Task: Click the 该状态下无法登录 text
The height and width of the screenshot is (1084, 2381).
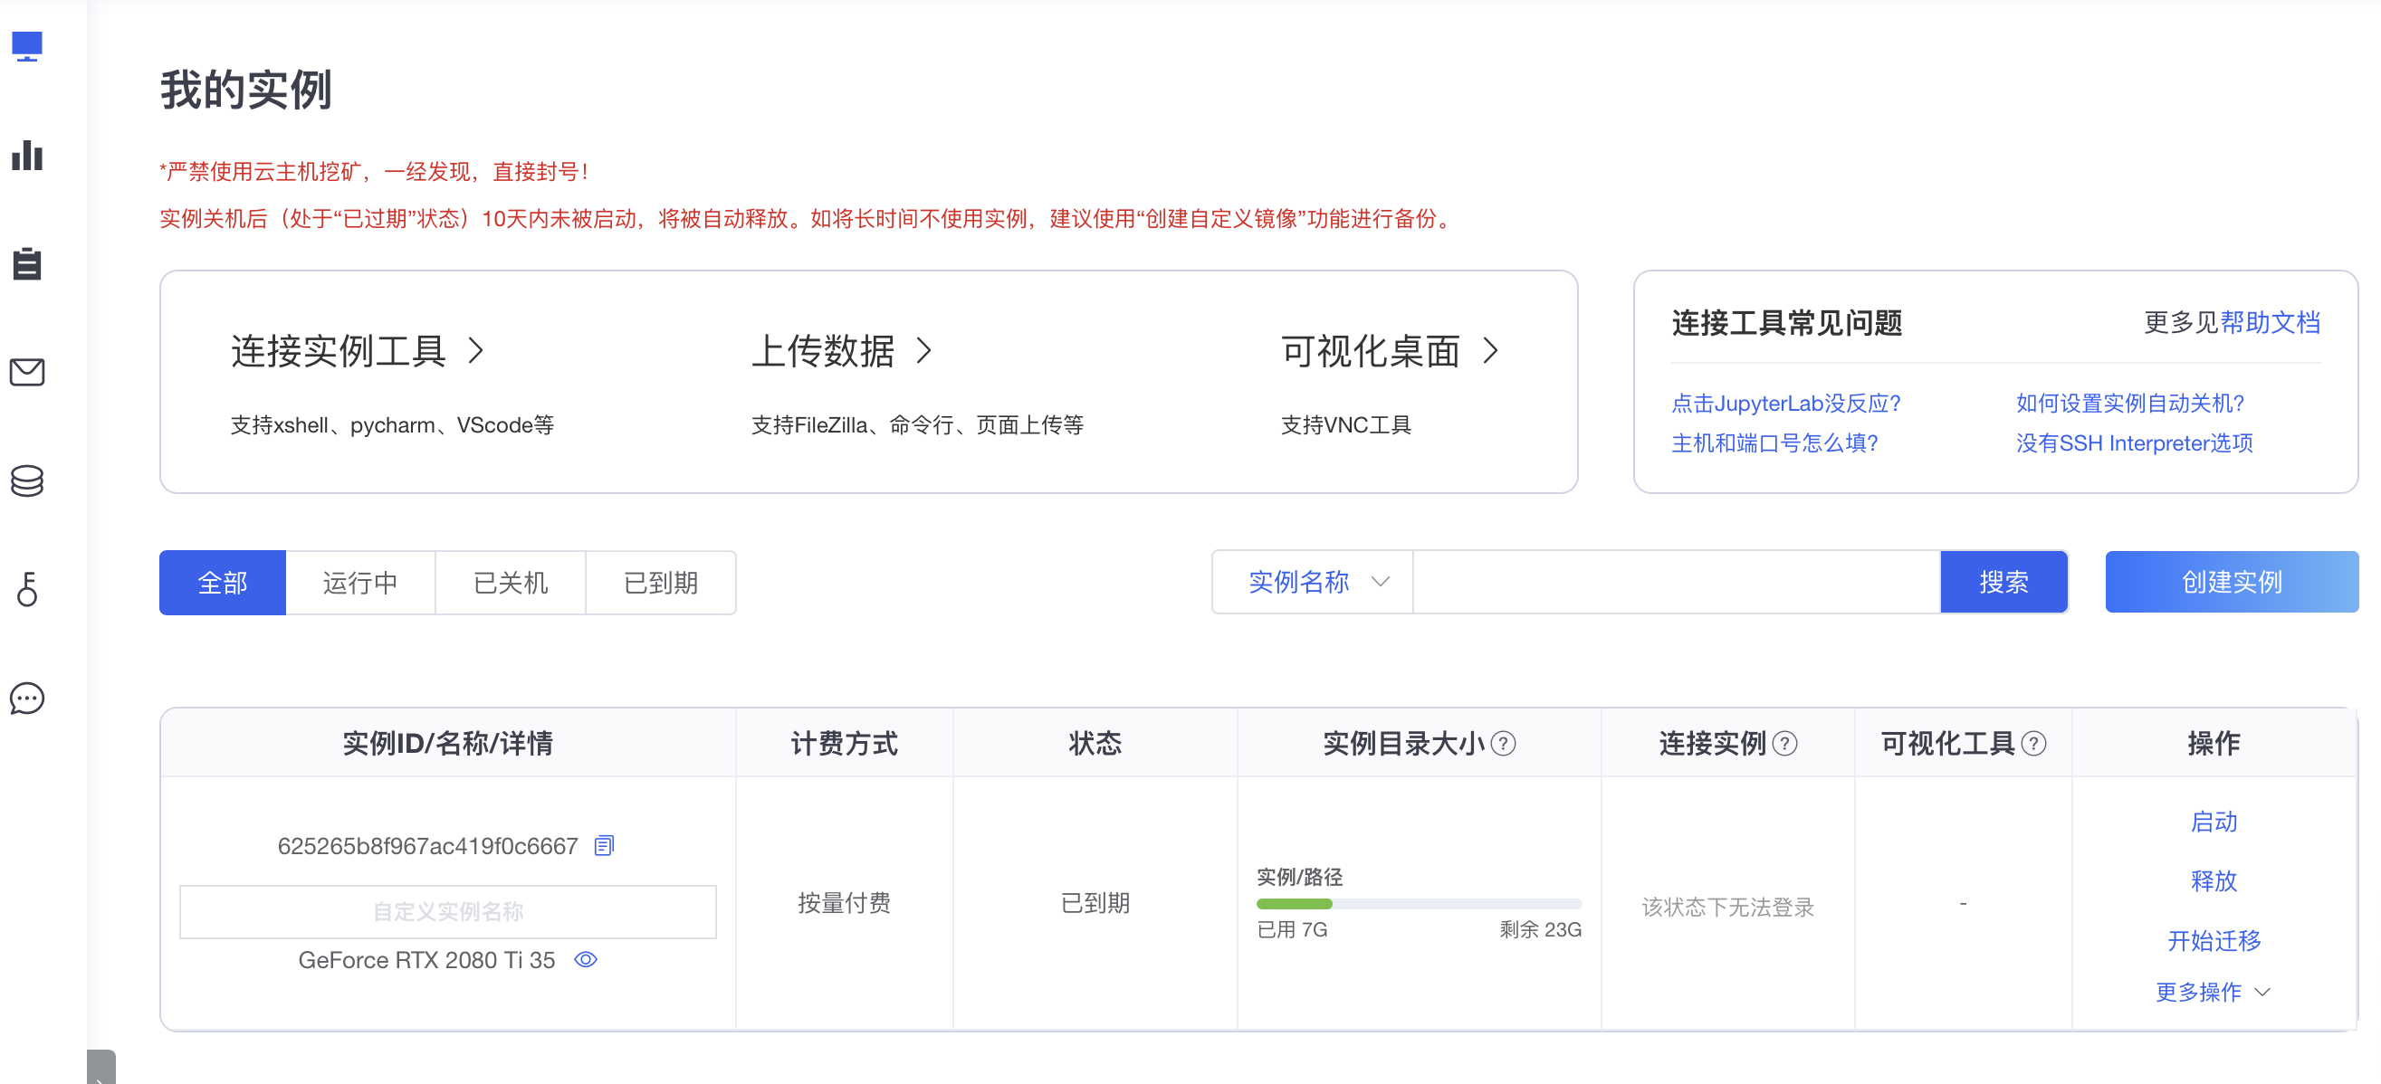Action: click(x=1727, y=908)
